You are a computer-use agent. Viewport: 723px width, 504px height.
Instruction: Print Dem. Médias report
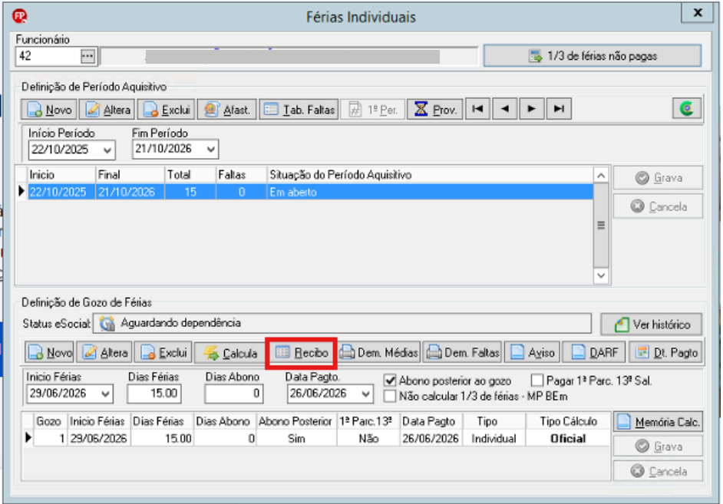[379, 353]
